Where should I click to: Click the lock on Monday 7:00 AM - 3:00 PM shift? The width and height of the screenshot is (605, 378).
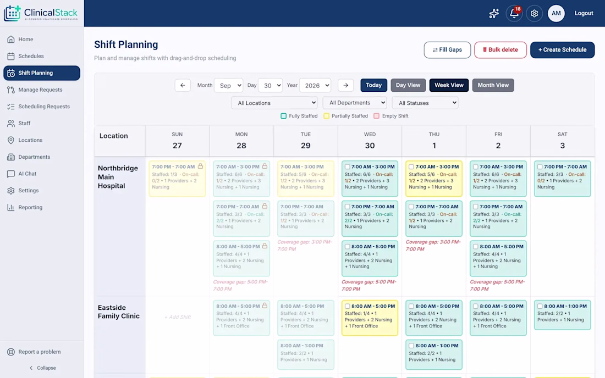tap(265, 166)
